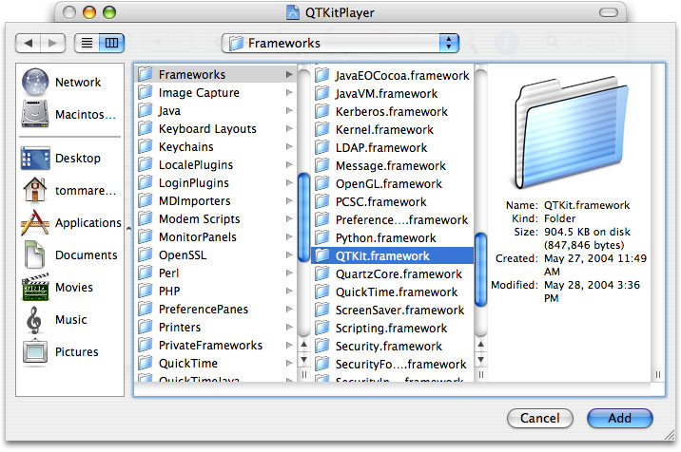Click the QTKitPlayer title bar document icon
Image resolution: width=681 pixels, height=452 pixels.
pos(293,12)
